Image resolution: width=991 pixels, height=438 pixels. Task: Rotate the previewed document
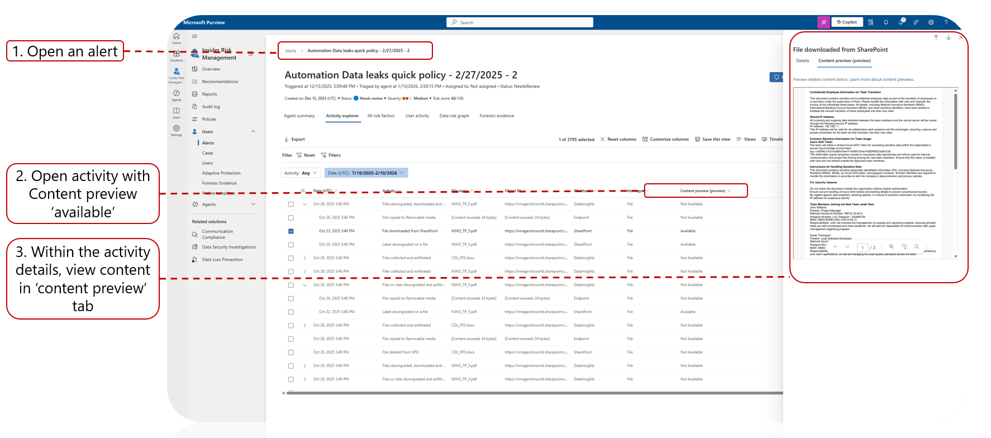904,246
